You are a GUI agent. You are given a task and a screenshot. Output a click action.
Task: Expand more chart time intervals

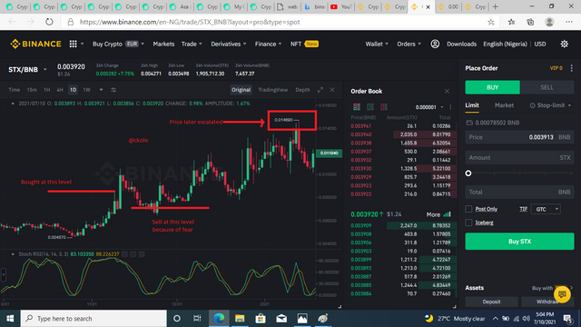(x=101, y=90)
